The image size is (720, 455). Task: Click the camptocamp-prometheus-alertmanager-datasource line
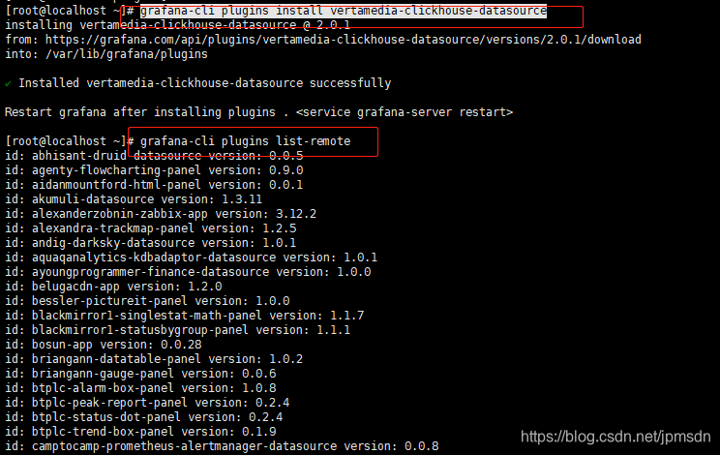tap(222, 446)
